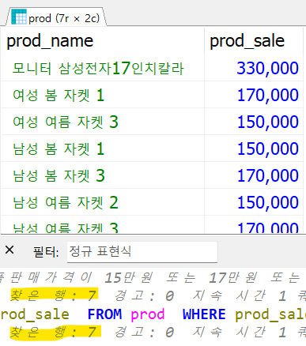This screenshot has height=346, width=306.
Task: Select 150,000 in the 남성 여름 자켓 2 row
Action: tap(254, 202)
